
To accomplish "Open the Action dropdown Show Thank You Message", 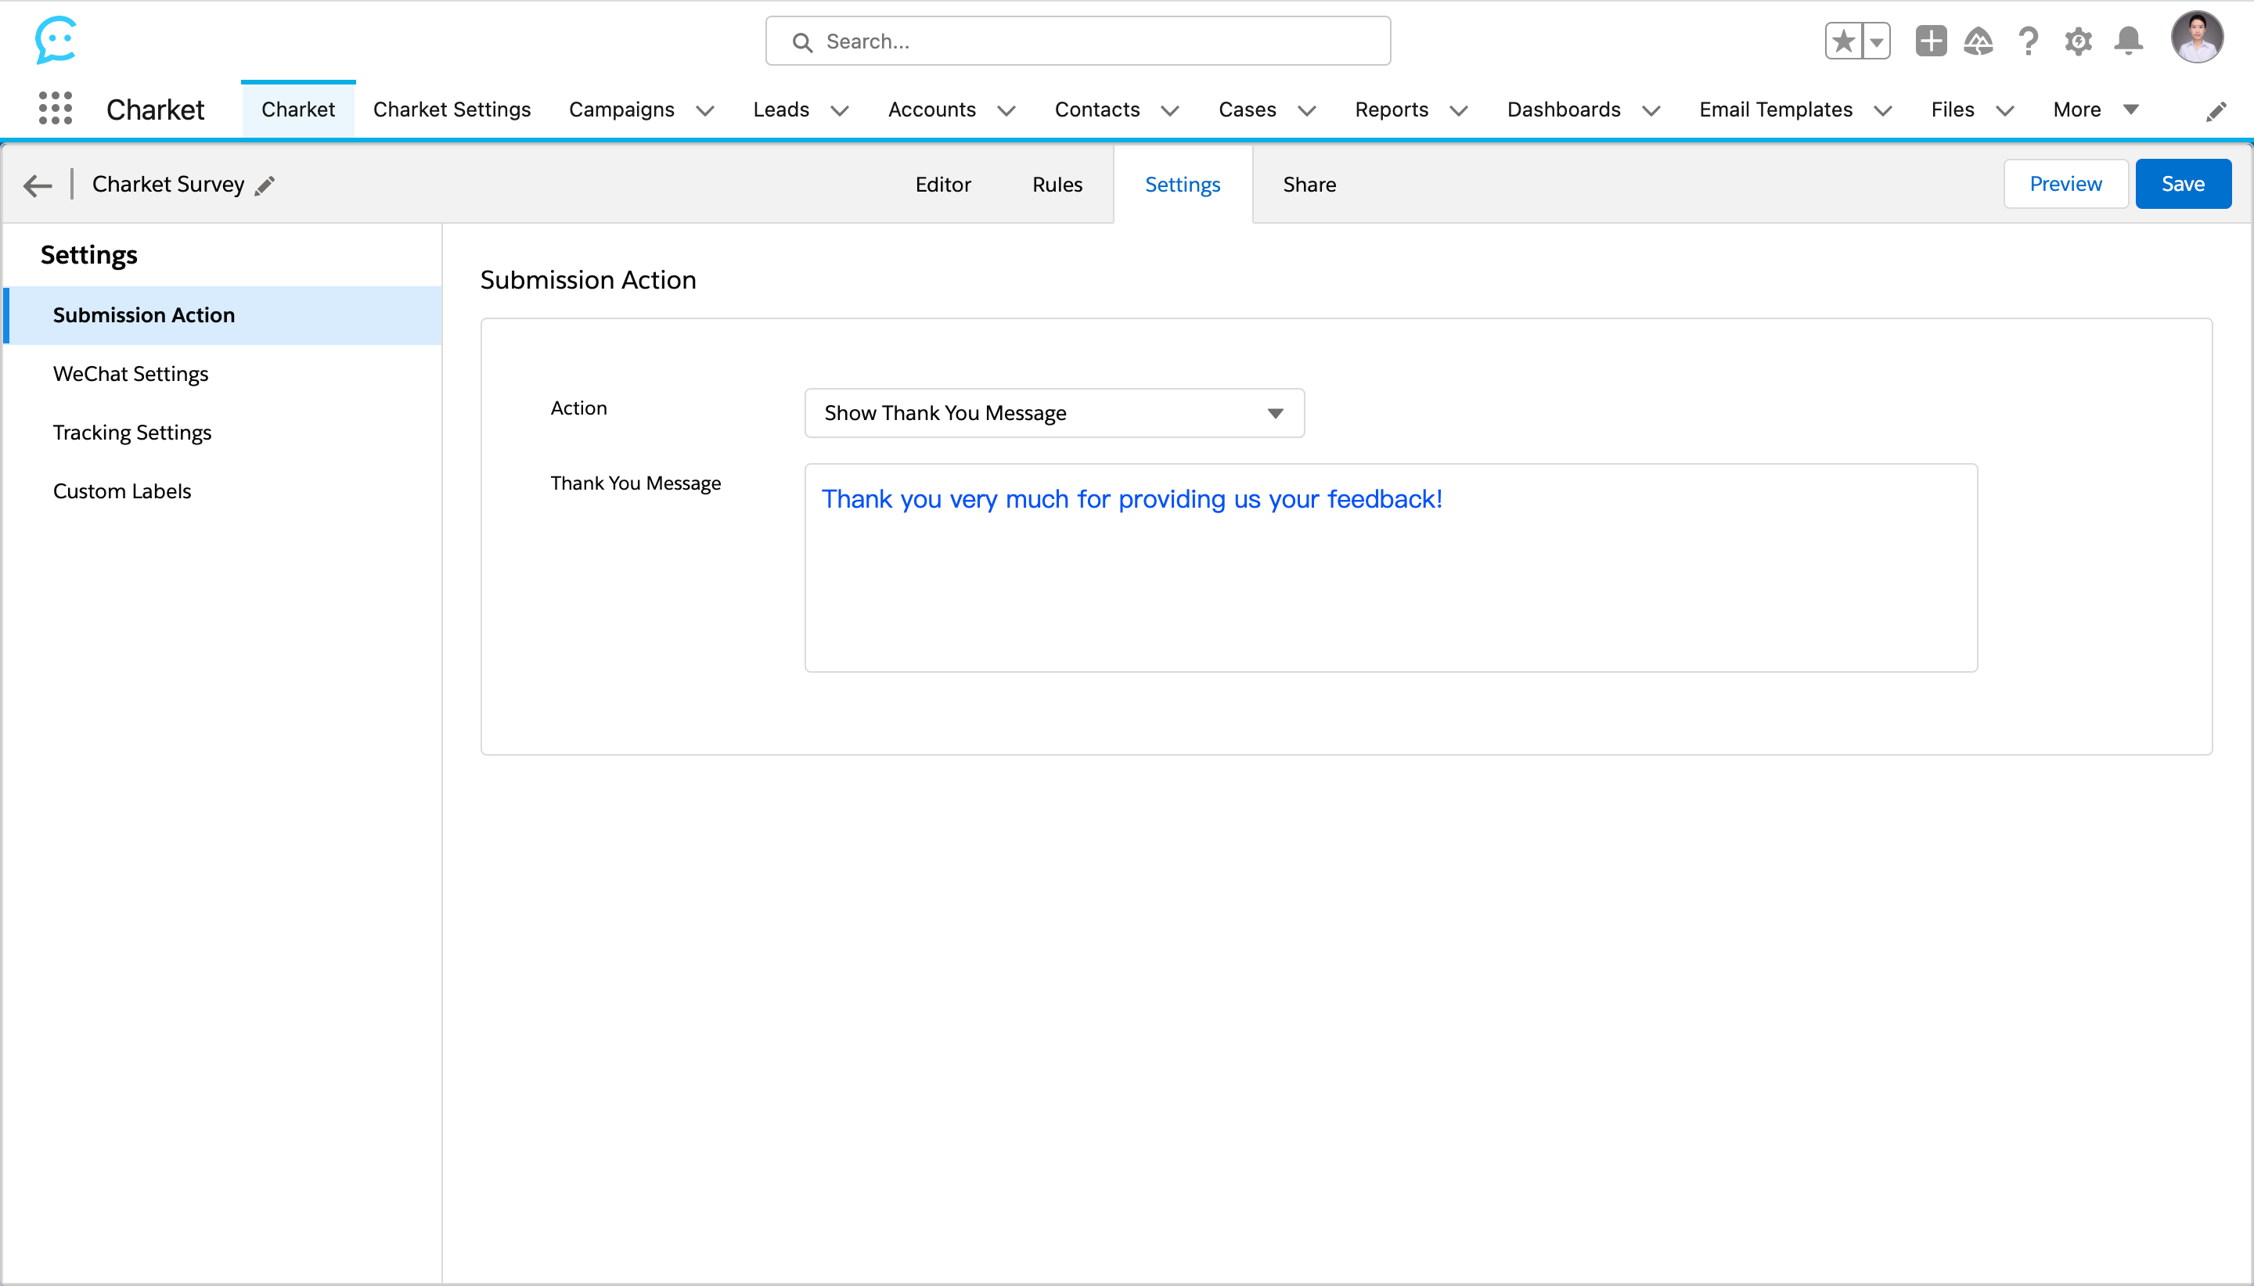I will [1054, 413].
